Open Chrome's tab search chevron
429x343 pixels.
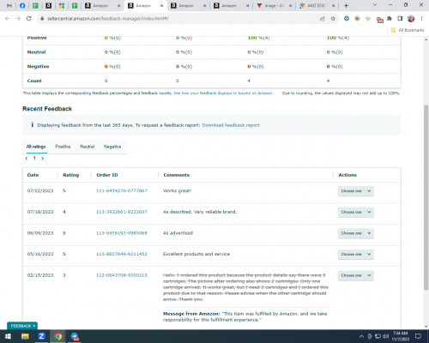pyautogui.click(x=375, y=5)
